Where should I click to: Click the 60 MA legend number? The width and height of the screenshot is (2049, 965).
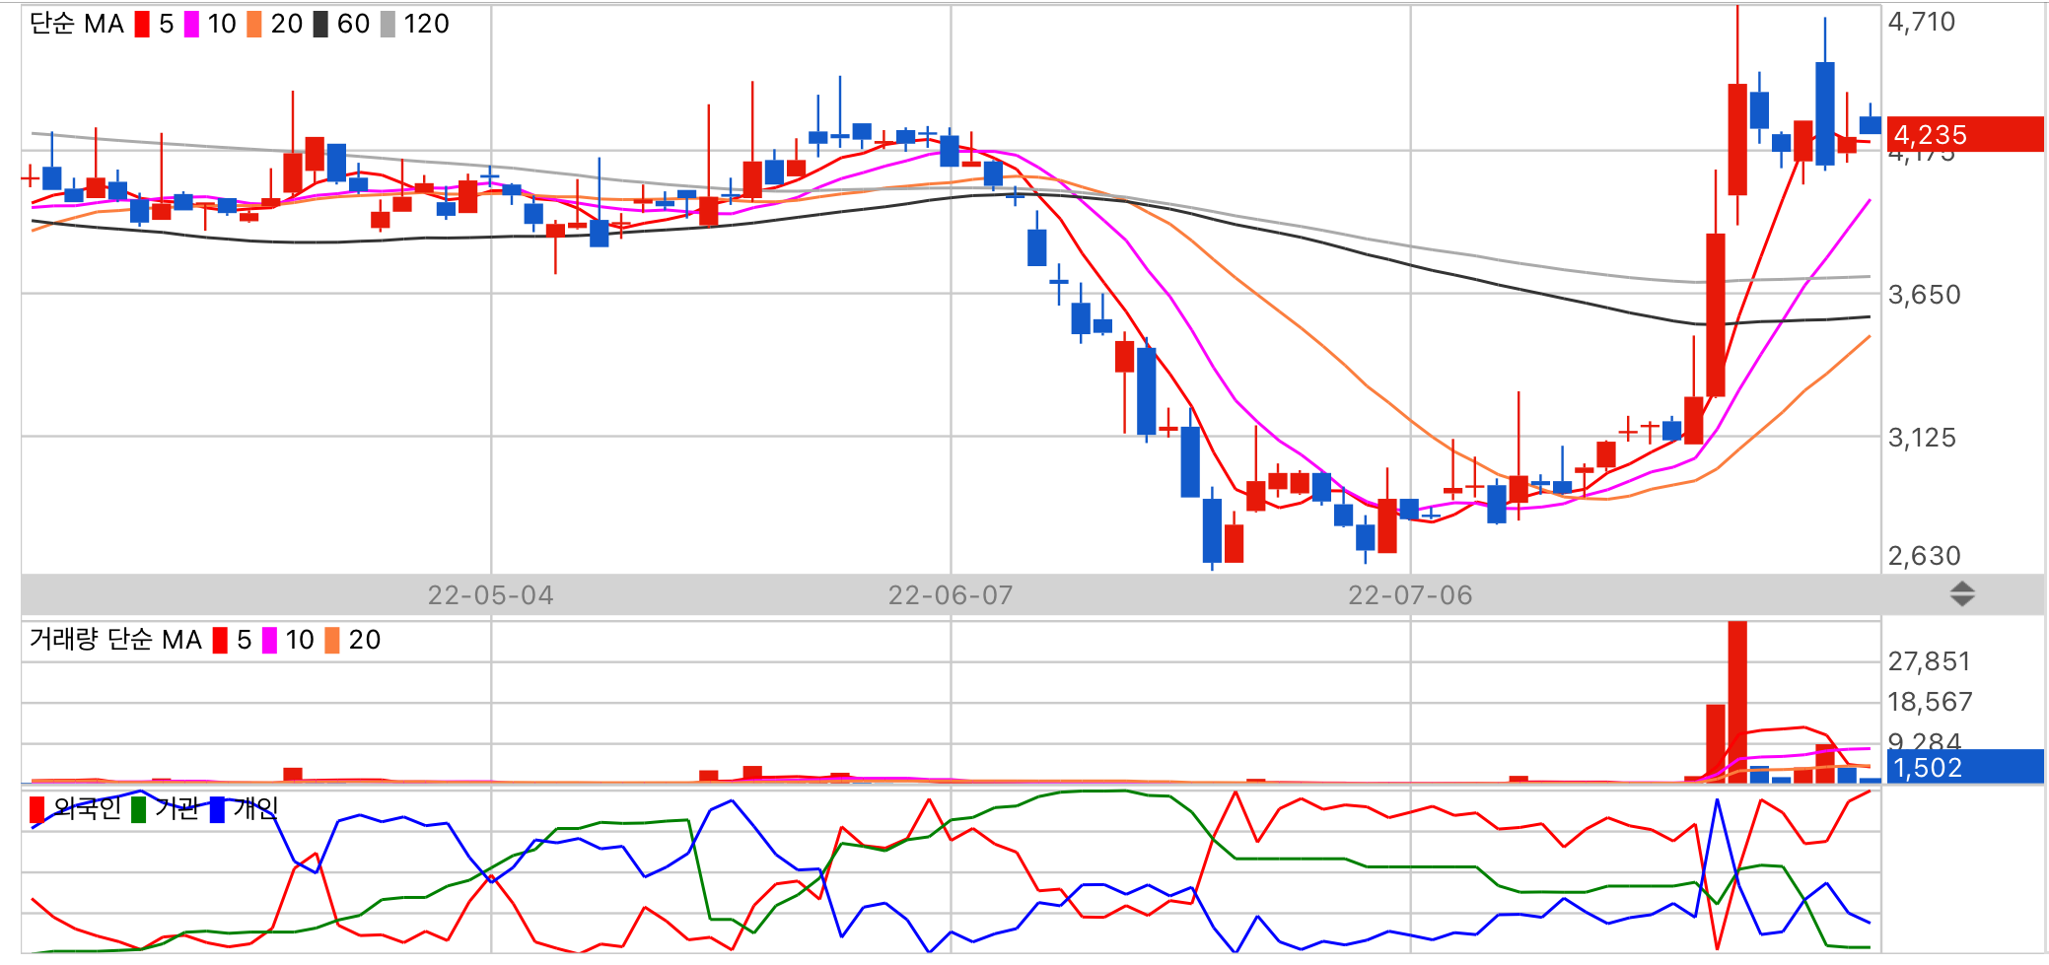tap(353, 24)
